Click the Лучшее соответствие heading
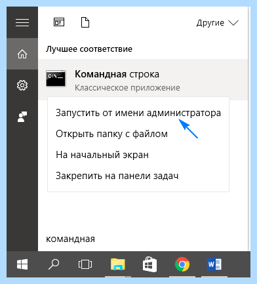This screenshot has height=284, width=257. point(89,49)
